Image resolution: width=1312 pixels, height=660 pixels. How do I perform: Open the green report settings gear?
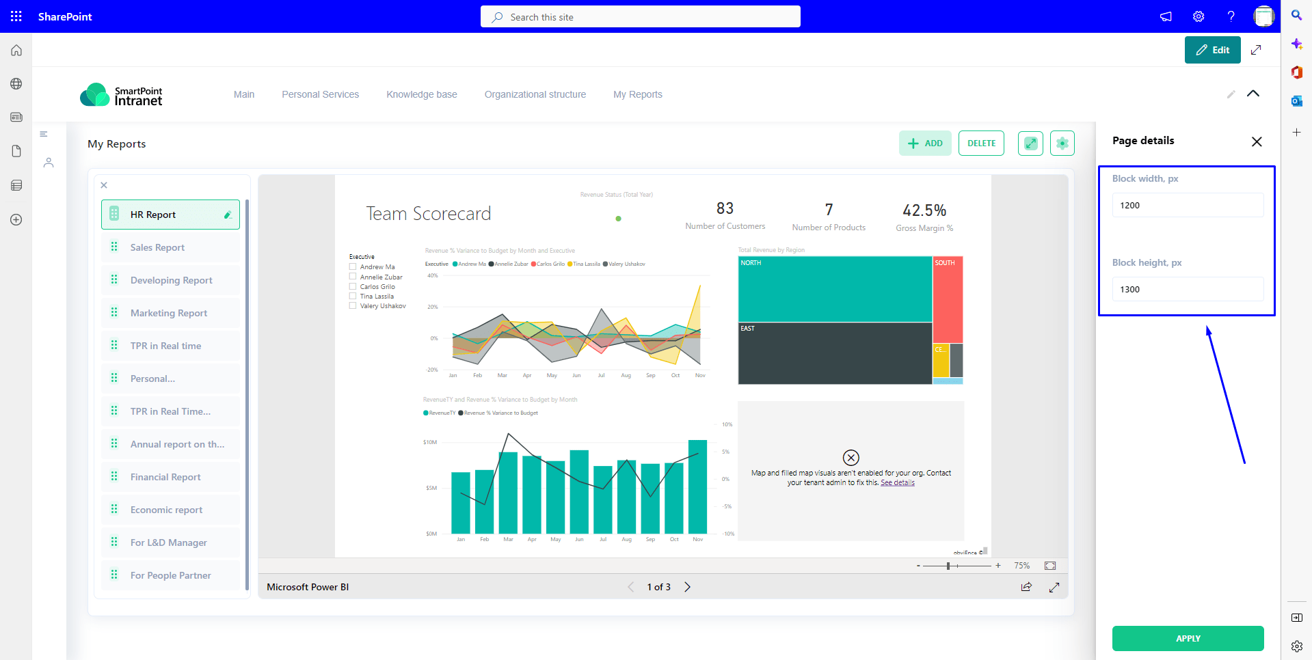(x=1062, y=143)
